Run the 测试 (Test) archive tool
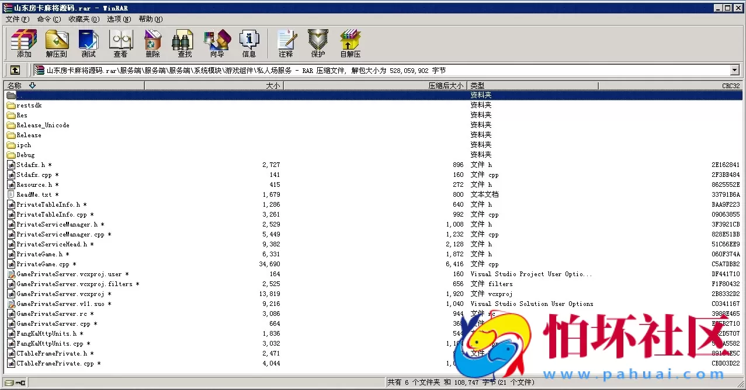746x390 pixels. [x=88, y=43]
